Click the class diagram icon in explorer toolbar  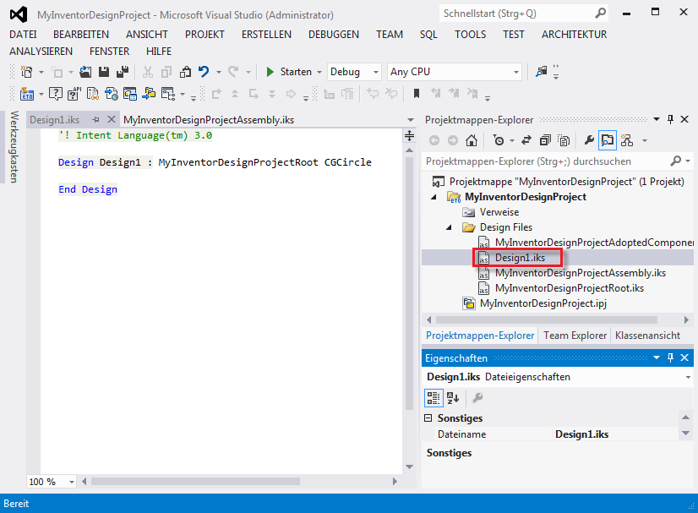627,141
